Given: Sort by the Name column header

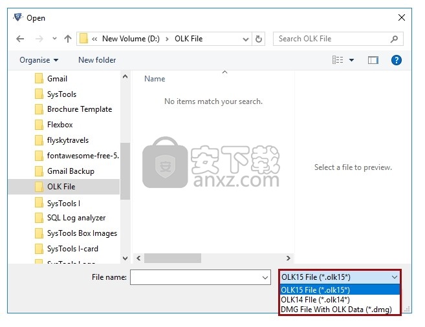Looking at the screenshot, I should pyautogui.click(x=155, y=79).
